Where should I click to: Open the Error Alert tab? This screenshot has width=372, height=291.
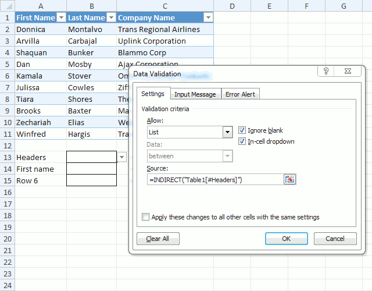point(241,94)
